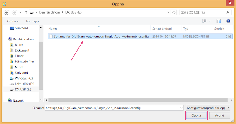The width and height of the screenshot is (236, 124).
Task: Create a new folder with Ny mapp
Action: (32, 21)
